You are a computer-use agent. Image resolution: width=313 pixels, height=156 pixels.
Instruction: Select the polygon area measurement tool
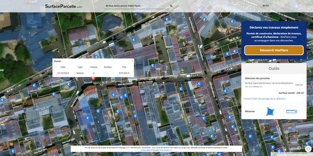coord(270,111)
